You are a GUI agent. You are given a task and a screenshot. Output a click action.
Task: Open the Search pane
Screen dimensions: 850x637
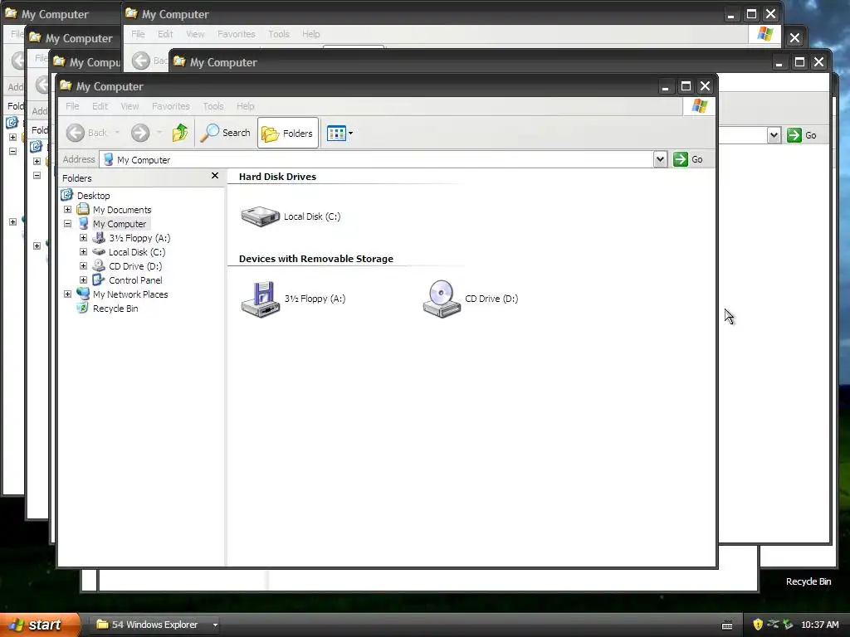(x=226, y=133)
